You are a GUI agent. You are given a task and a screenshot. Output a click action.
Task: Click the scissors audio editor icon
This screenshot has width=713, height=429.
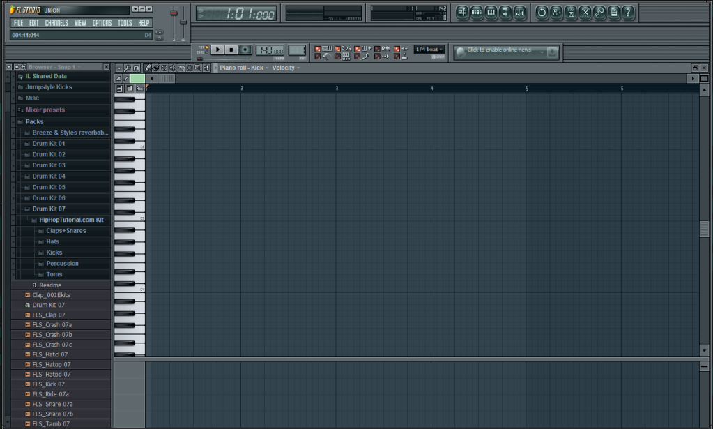(x=585, y=13)
